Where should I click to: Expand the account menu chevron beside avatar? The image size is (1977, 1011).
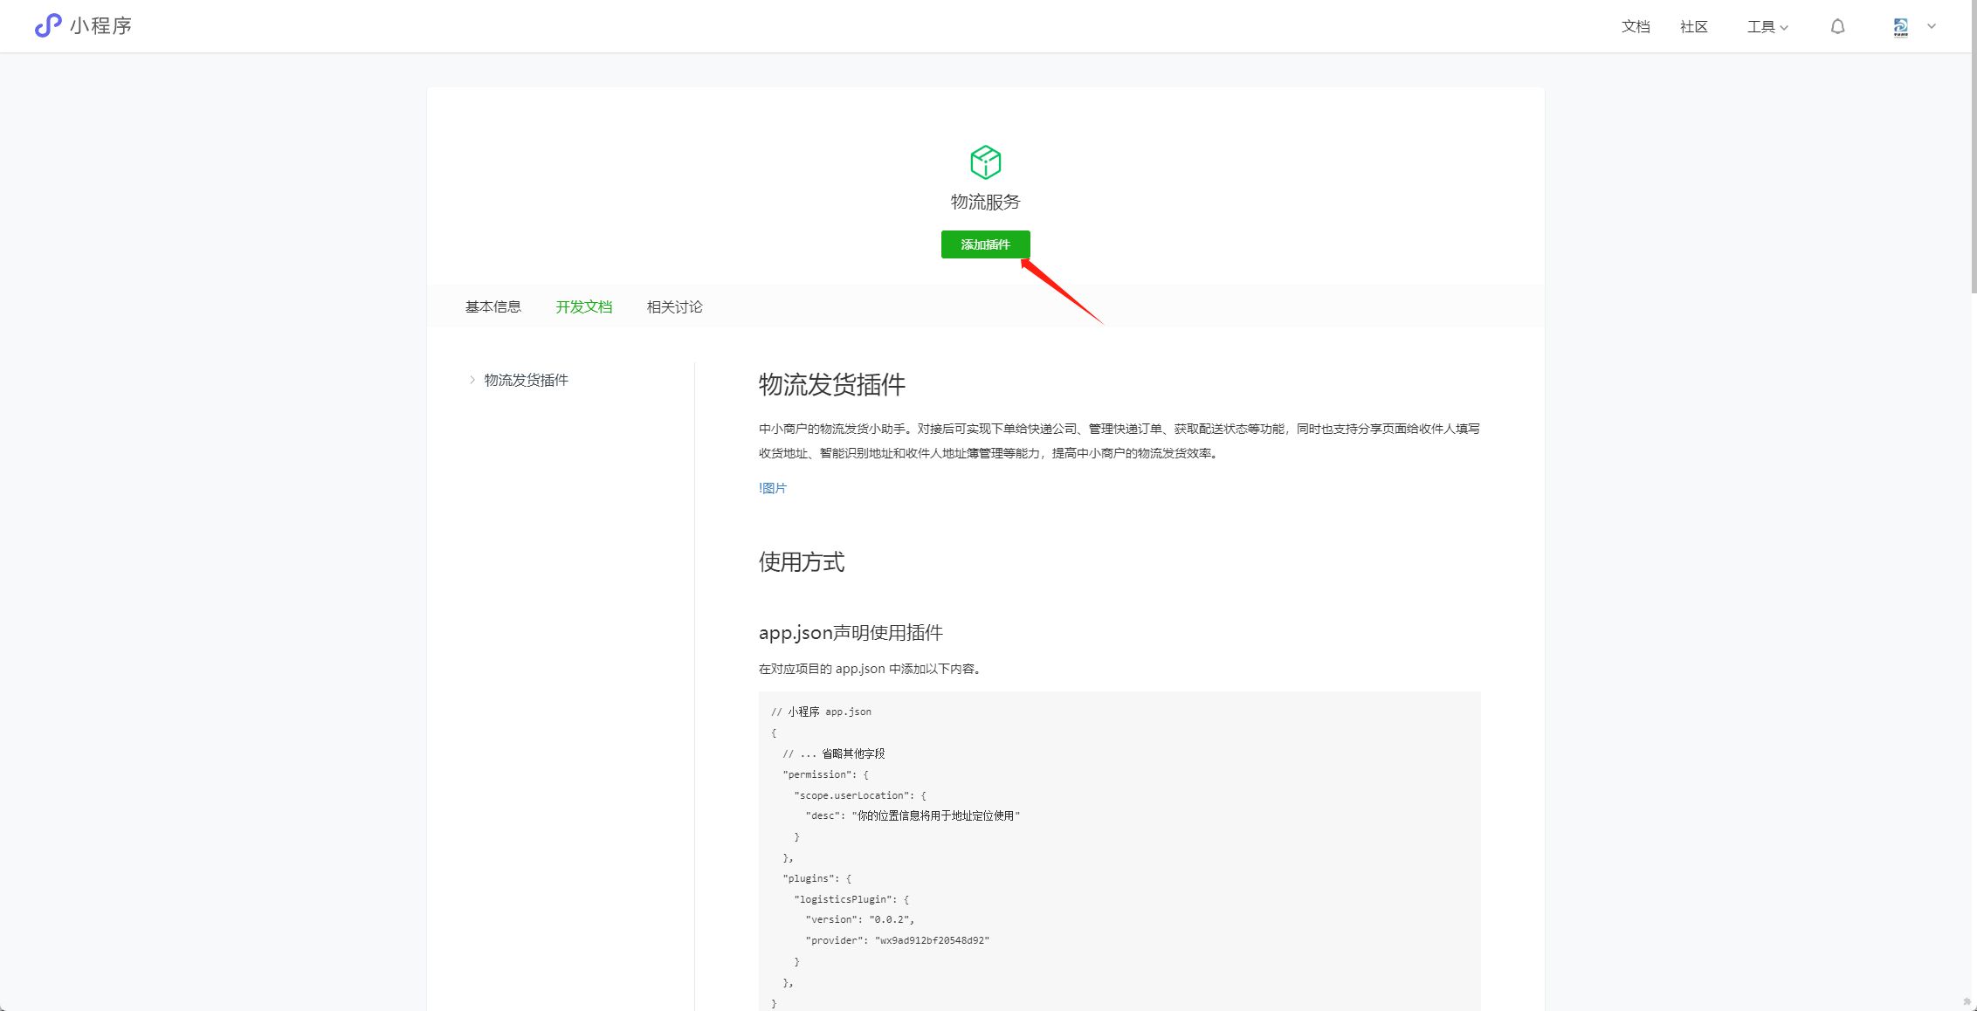click(x=1932, y=26)
